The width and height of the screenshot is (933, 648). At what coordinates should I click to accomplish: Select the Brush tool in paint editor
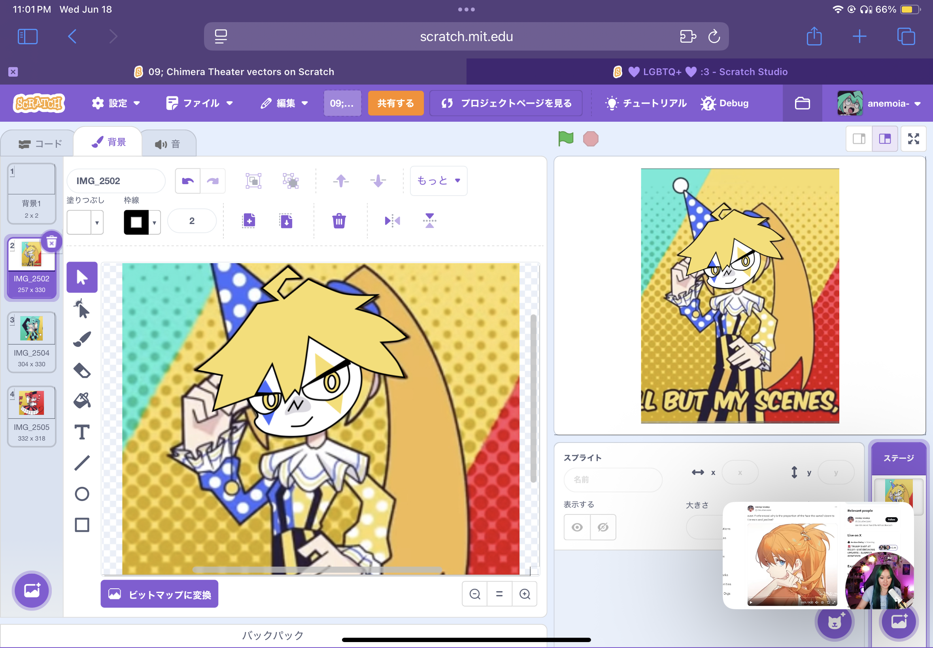click(x=82, y=339)
